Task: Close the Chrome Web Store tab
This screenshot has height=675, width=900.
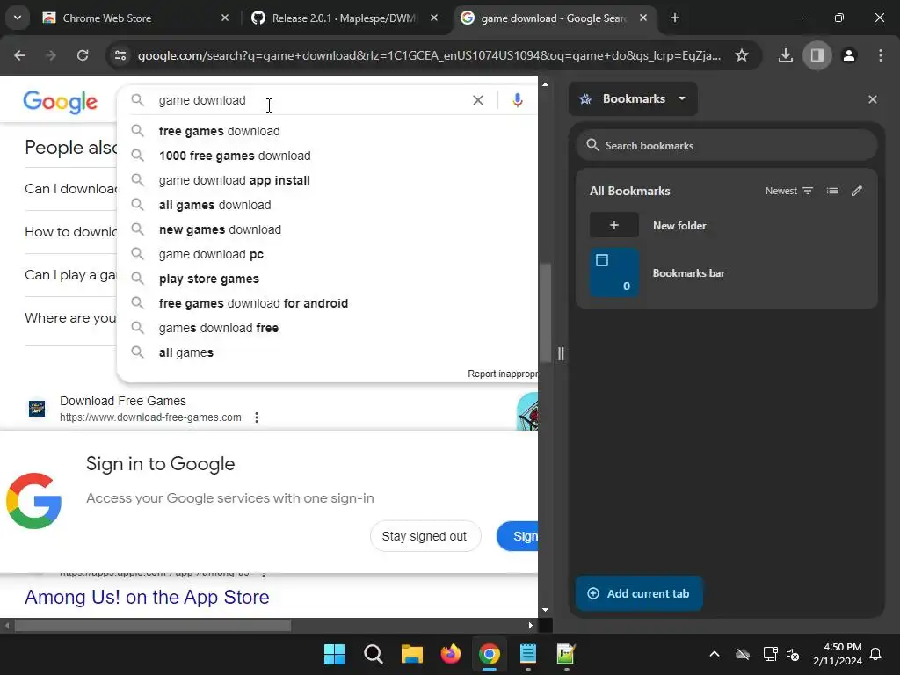Action: coord(225,18)
